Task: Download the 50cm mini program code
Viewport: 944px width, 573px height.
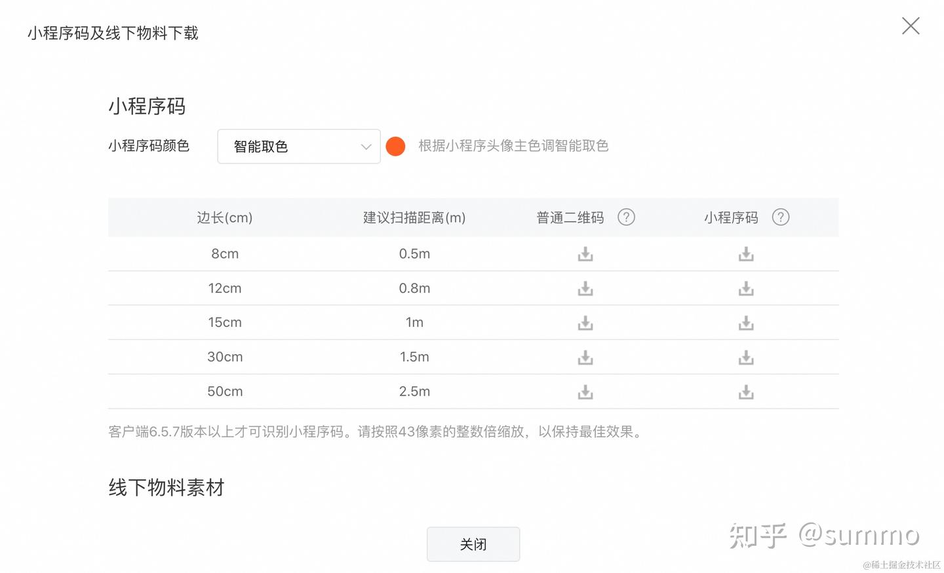Action: pos(746,392)
